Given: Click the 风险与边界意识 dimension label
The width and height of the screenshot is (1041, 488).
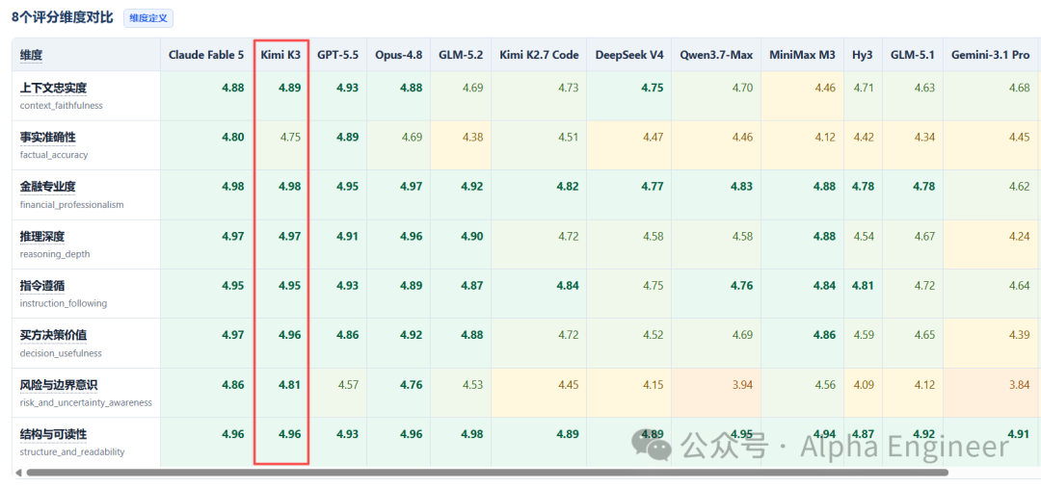Looking at the screenshot, I should click(59, 385).
